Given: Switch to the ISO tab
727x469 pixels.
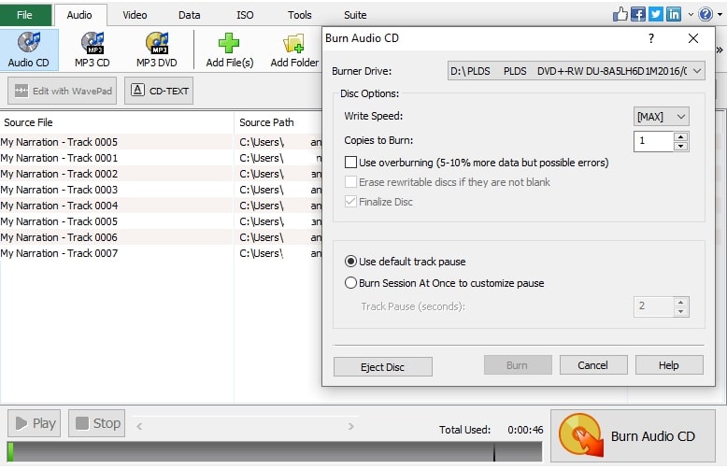Looking at the screenshot, I should tap(245, 15).
